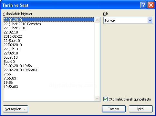Select time format 19:56
156x116 pixels.
(49, 82)
